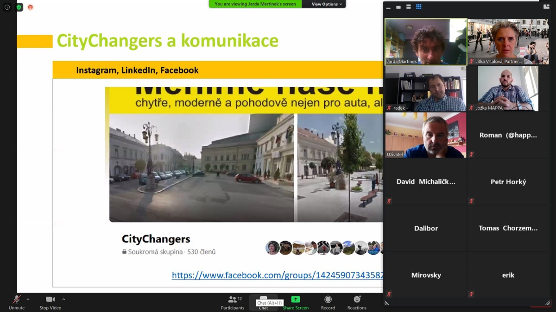This screenshot has height=312, width=556.
Task: Open the Reactions menu
Action: [x=357, y=302]
